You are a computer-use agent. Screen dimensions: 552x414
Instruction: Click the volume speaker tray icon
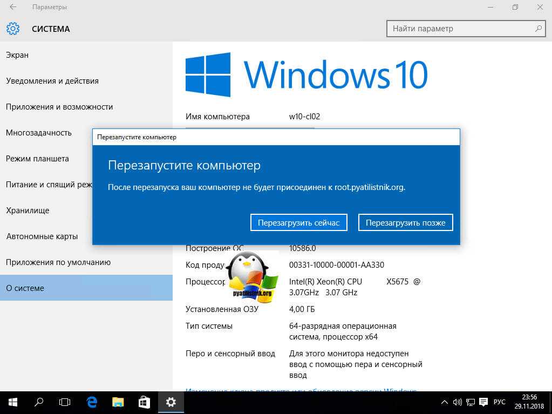click(x=458, y=402)
